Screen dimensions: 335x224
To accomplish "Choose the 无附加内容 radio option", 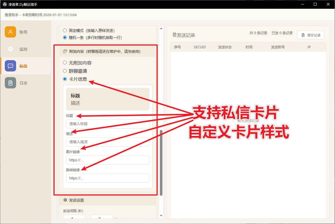I will 65,63.
